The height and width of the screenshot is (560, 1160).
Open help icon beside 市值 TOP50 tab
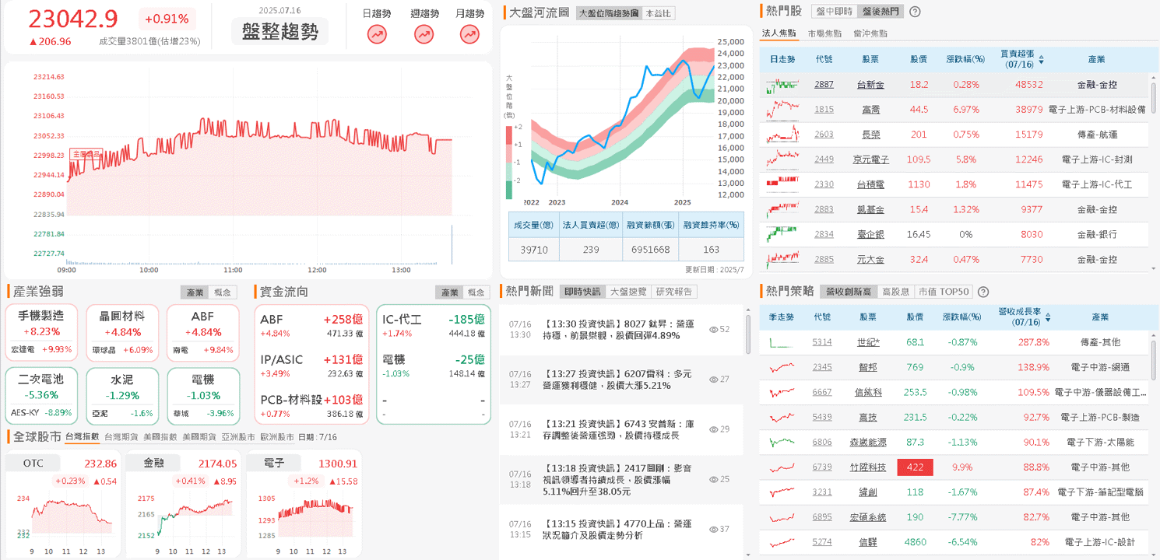tap(983, 292)
